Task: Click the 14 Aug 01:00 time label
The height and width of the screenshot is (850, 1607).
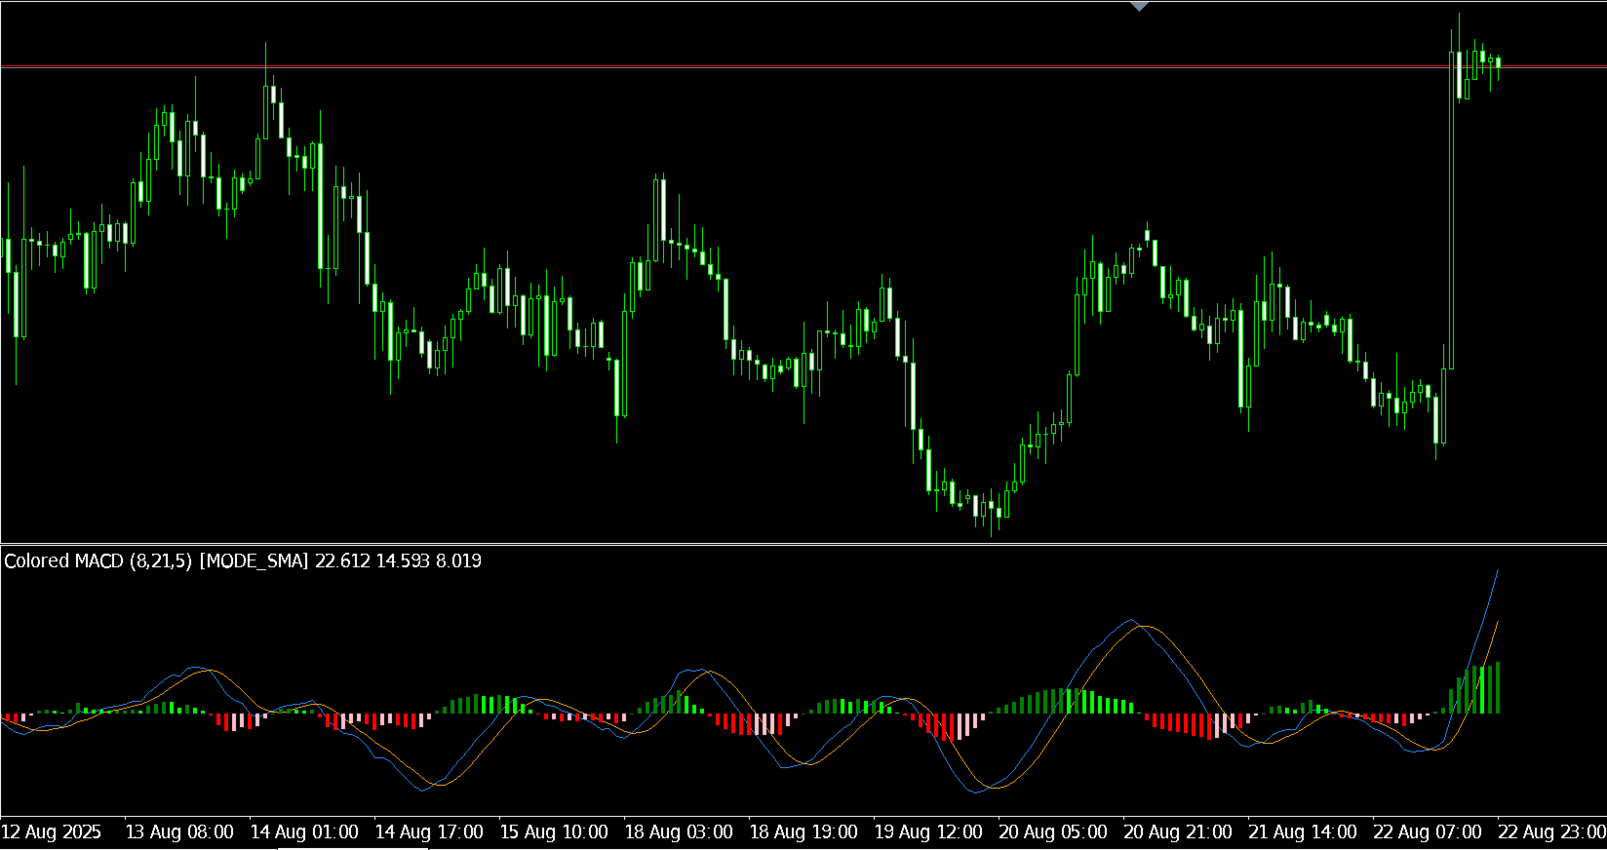Action: tap(304, 831)
